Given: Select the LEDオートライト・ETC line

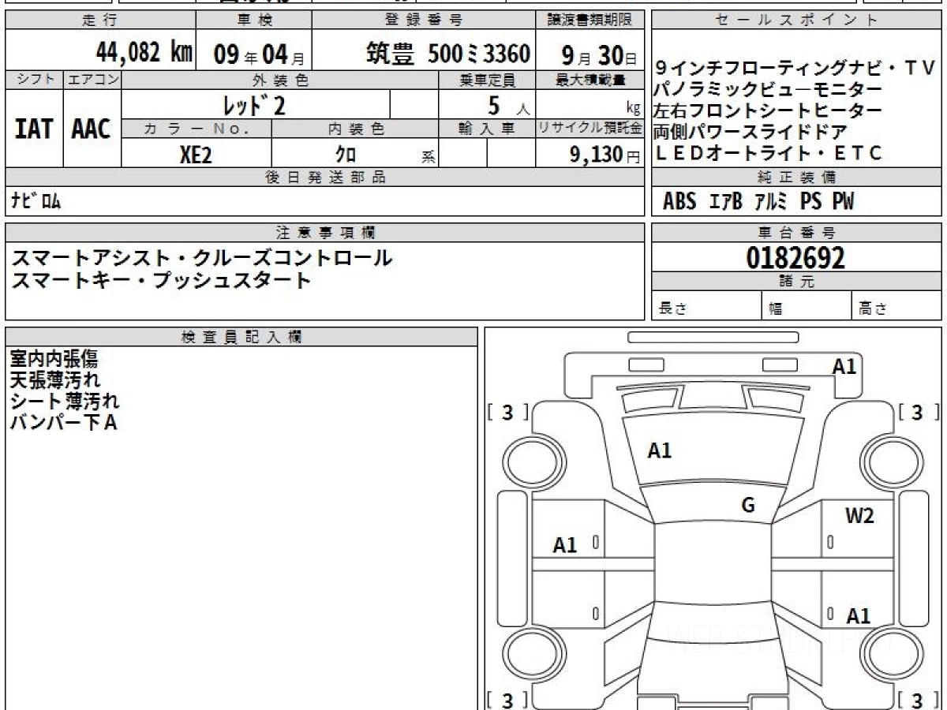Looking at the screenshot, I should pos(768,153).
